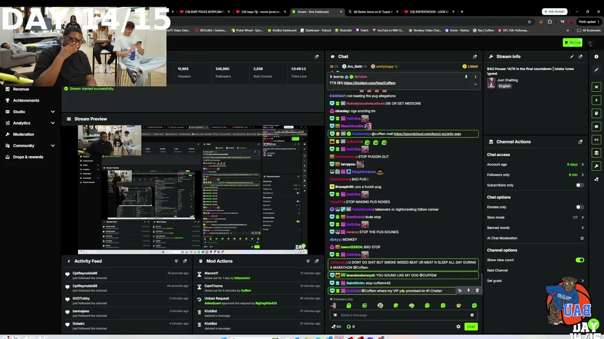
Task: Filter the Activity Feed list
Action: (x=176, y=261)
